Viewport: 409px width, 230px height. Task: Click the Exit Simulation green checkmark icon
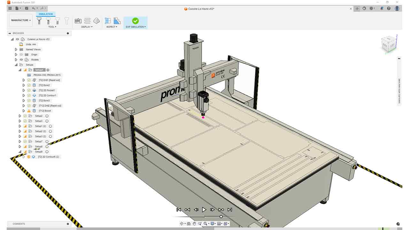135,21
